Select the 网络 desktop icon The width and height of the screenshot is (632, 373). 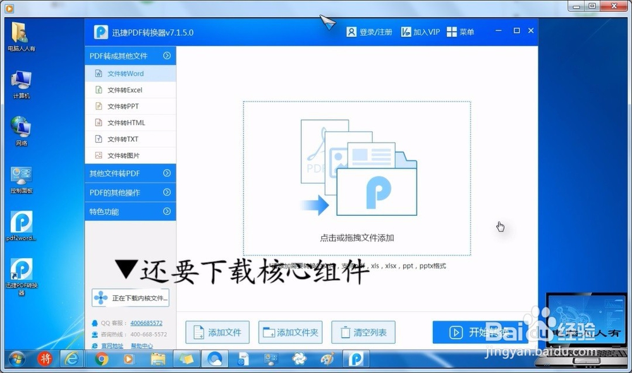21,131
